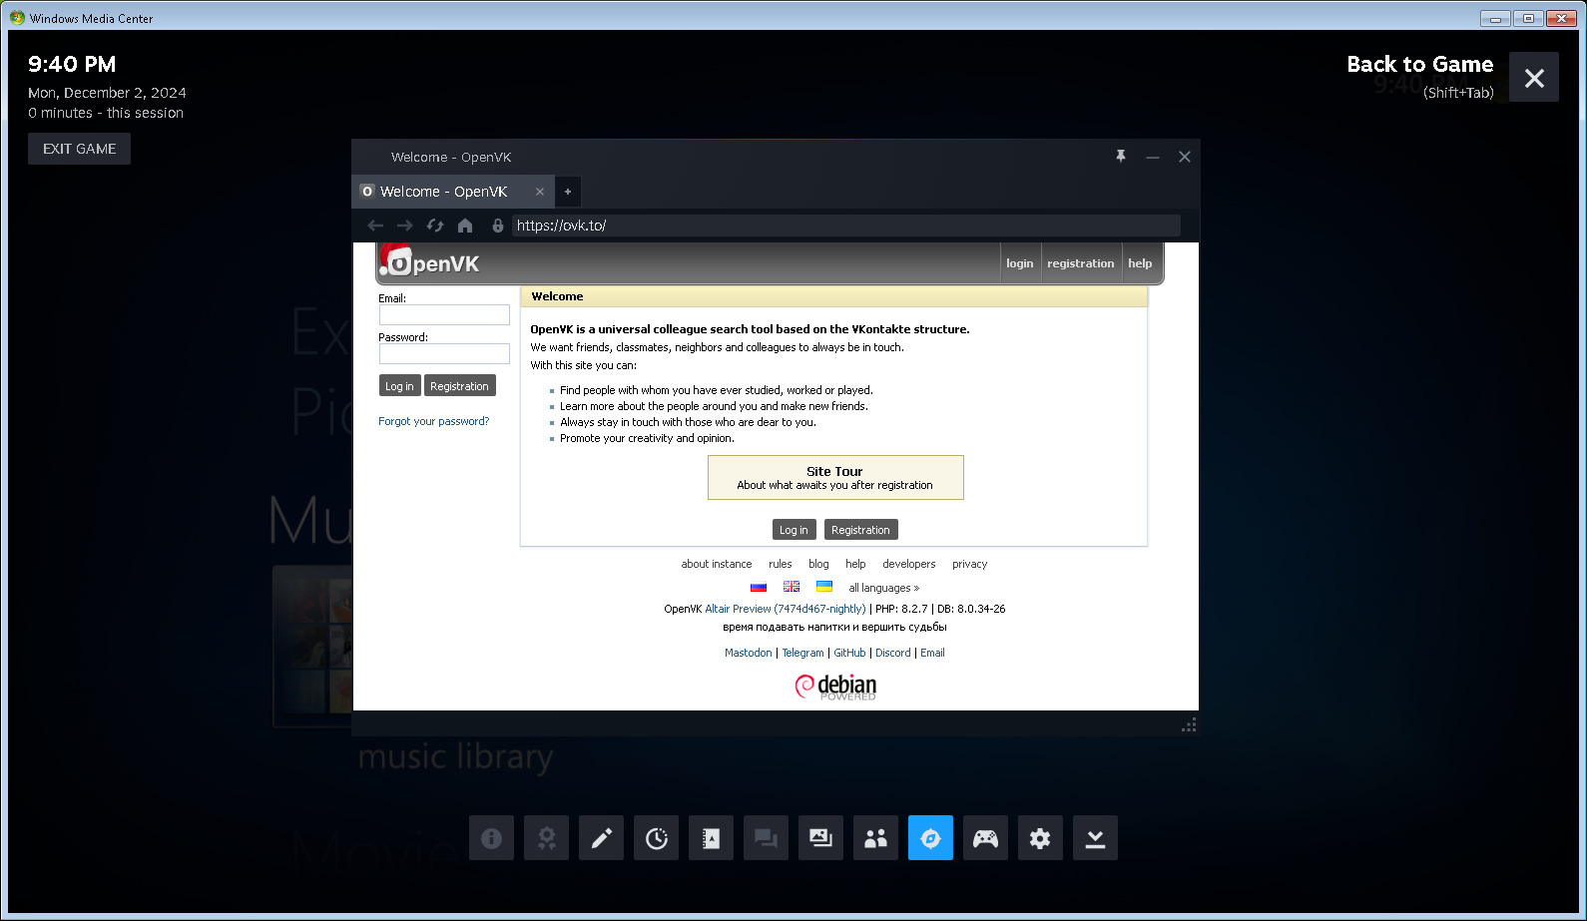Open the discussions chat bubbles icon
This screenshot has height=921, width=1587.
(x=766, y=838)
